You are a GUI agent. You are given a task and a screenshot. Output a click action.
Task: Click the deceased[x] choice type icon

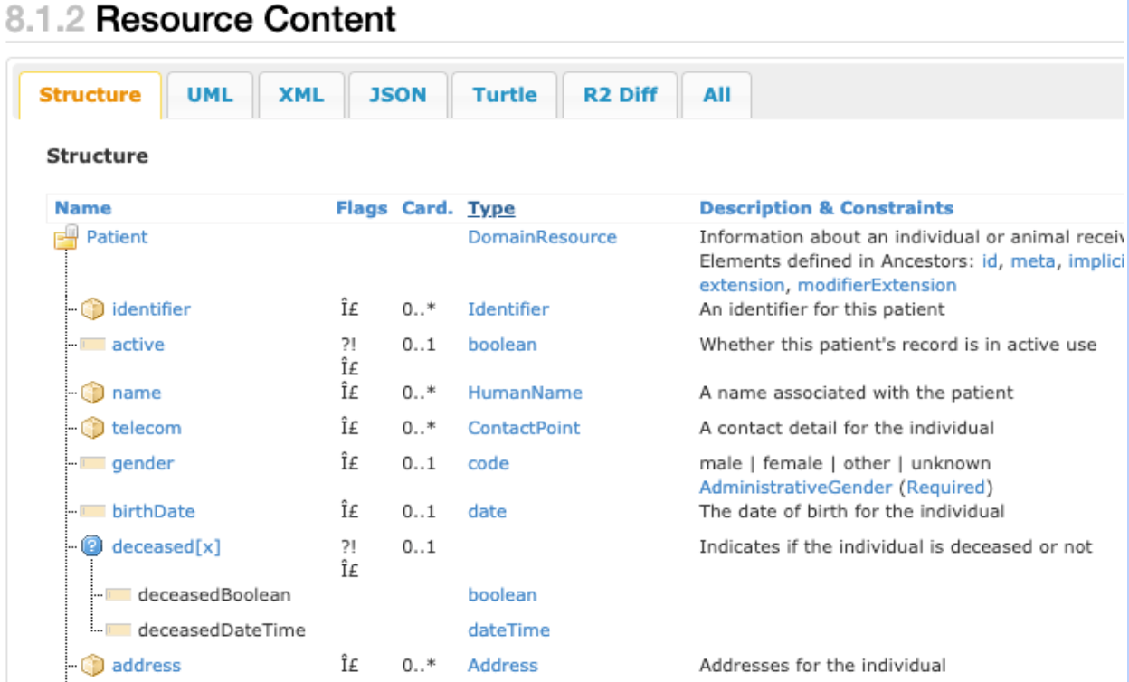tap(92, 546)
